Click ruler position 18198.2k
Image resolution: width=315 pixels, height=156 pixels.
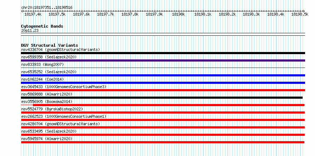coord(227,14)
